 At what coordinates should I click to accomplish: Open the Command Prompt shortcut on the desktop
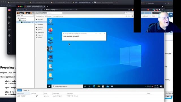[x=50, y=59]
